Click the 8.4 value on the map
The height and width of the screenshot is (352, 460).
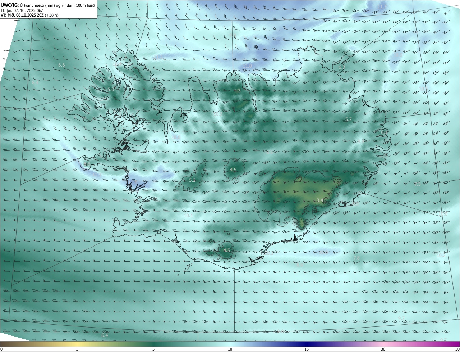[x=35, y=83]
